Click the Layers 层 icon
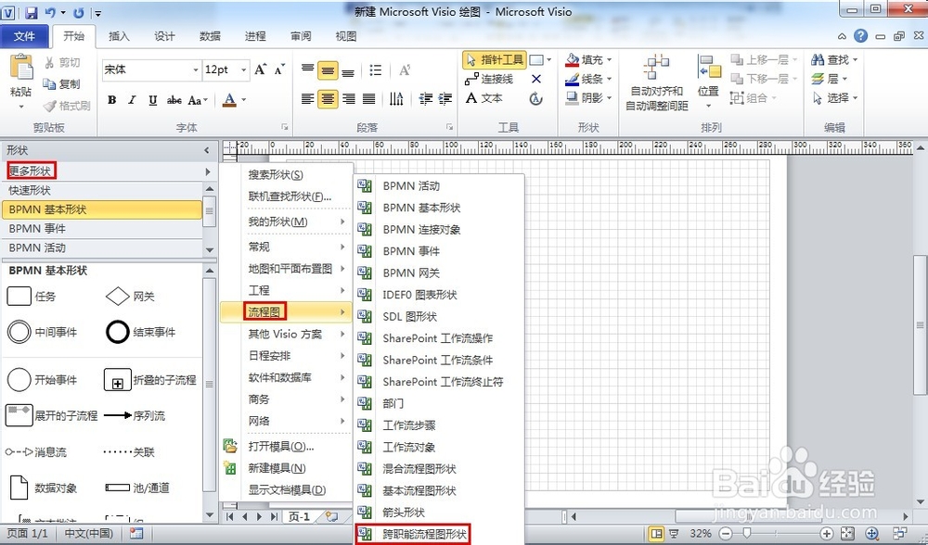 [x=818, y=79]
